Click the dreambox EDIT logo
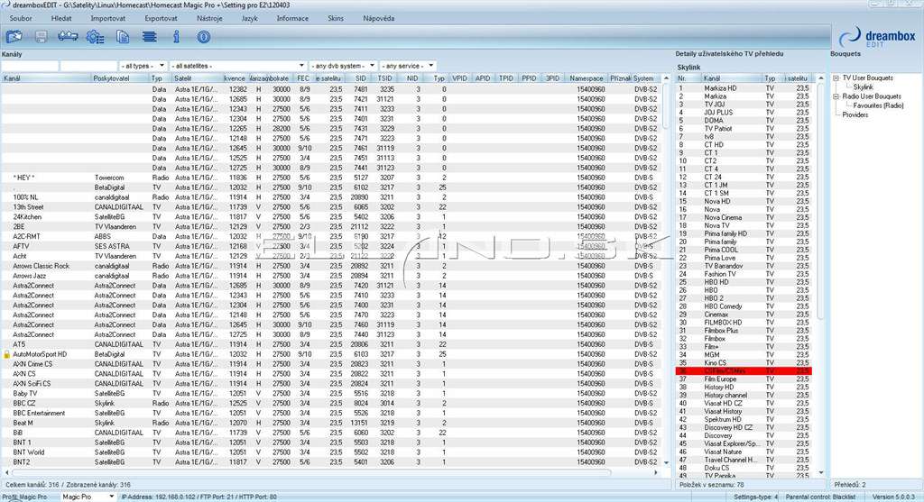The width and height of the screenshot is (924, 502). (x=877, y=38)
